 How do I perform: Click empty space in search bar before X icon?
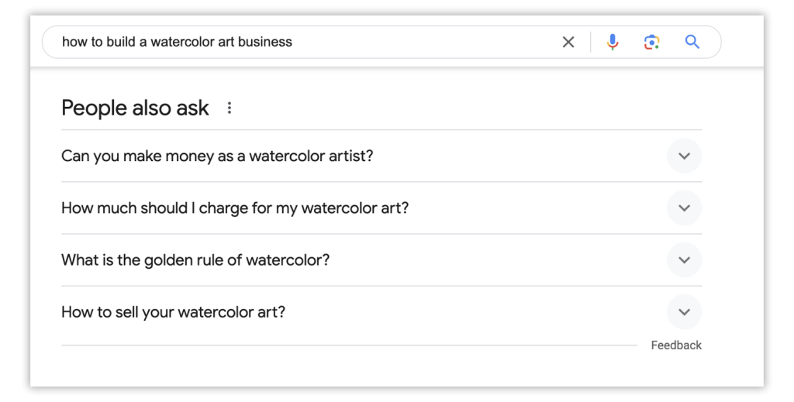point(426,42)
